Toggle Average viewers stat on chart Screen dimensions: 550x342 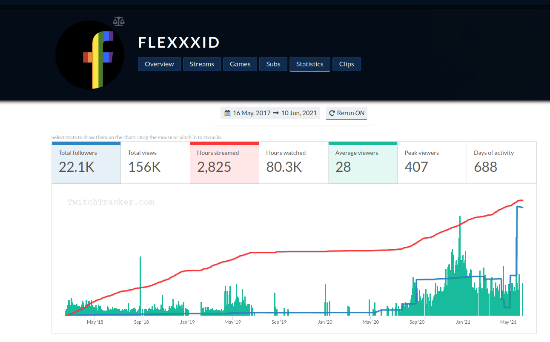pyautogui.click(x=363, y=163)
